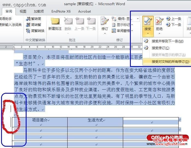Choose 接受对文档的所有修订(D) menu item
This screenshot has width=191, height=148.
(167, 62)
